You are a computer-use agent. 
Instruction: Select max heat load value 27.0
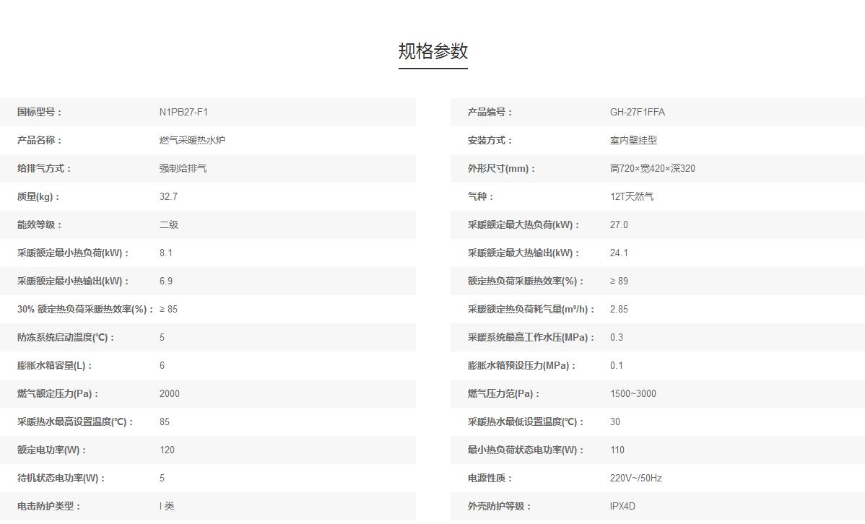[619, 224]
